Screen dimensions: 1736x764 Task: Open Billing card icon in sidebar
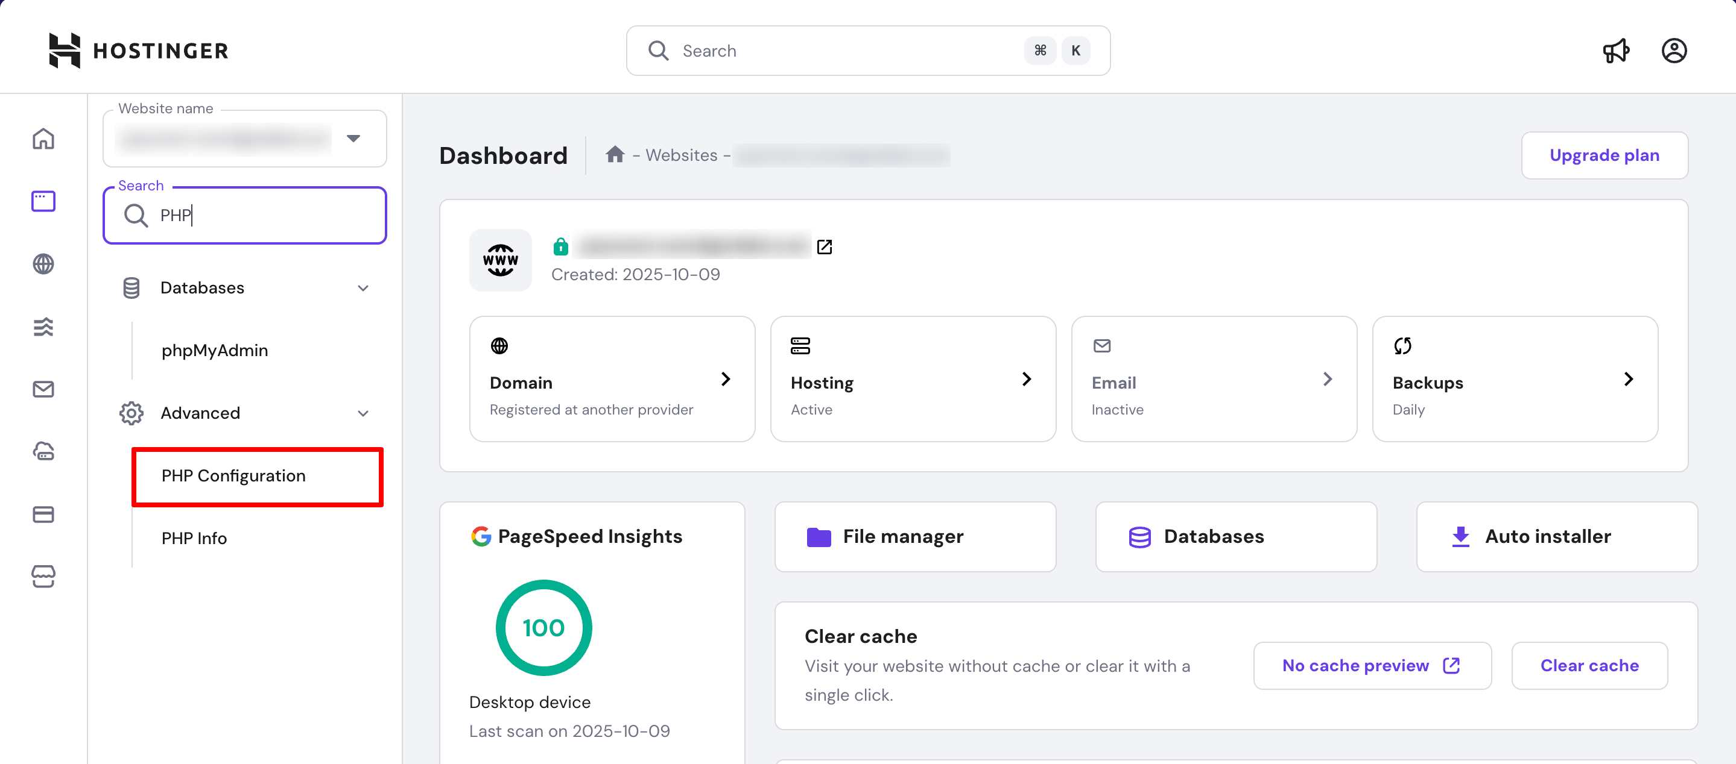click(x=43, y=515)
